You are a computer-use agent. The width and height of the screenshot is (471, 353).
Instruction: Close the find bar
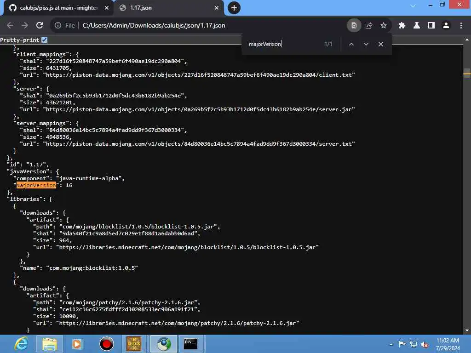tap(380, 44)
